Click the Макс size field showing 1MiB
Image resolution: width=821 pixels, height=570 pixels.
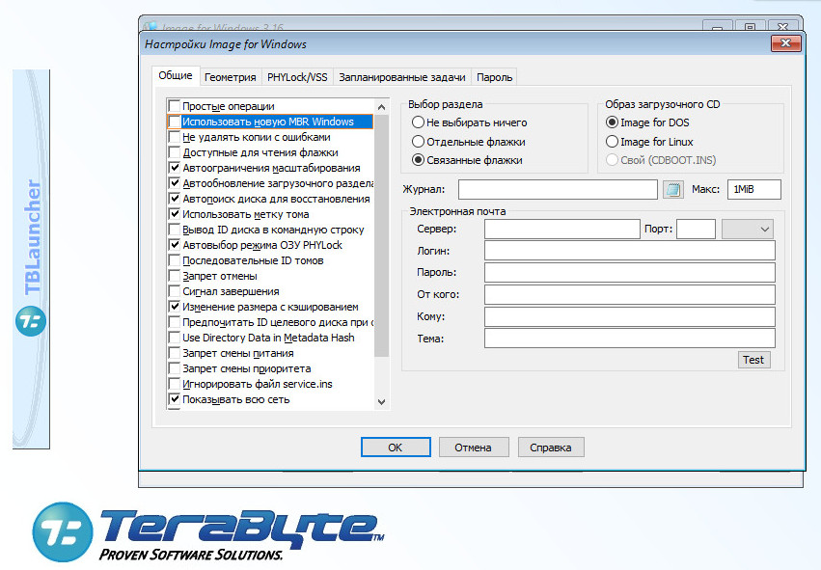click(754, 189)
